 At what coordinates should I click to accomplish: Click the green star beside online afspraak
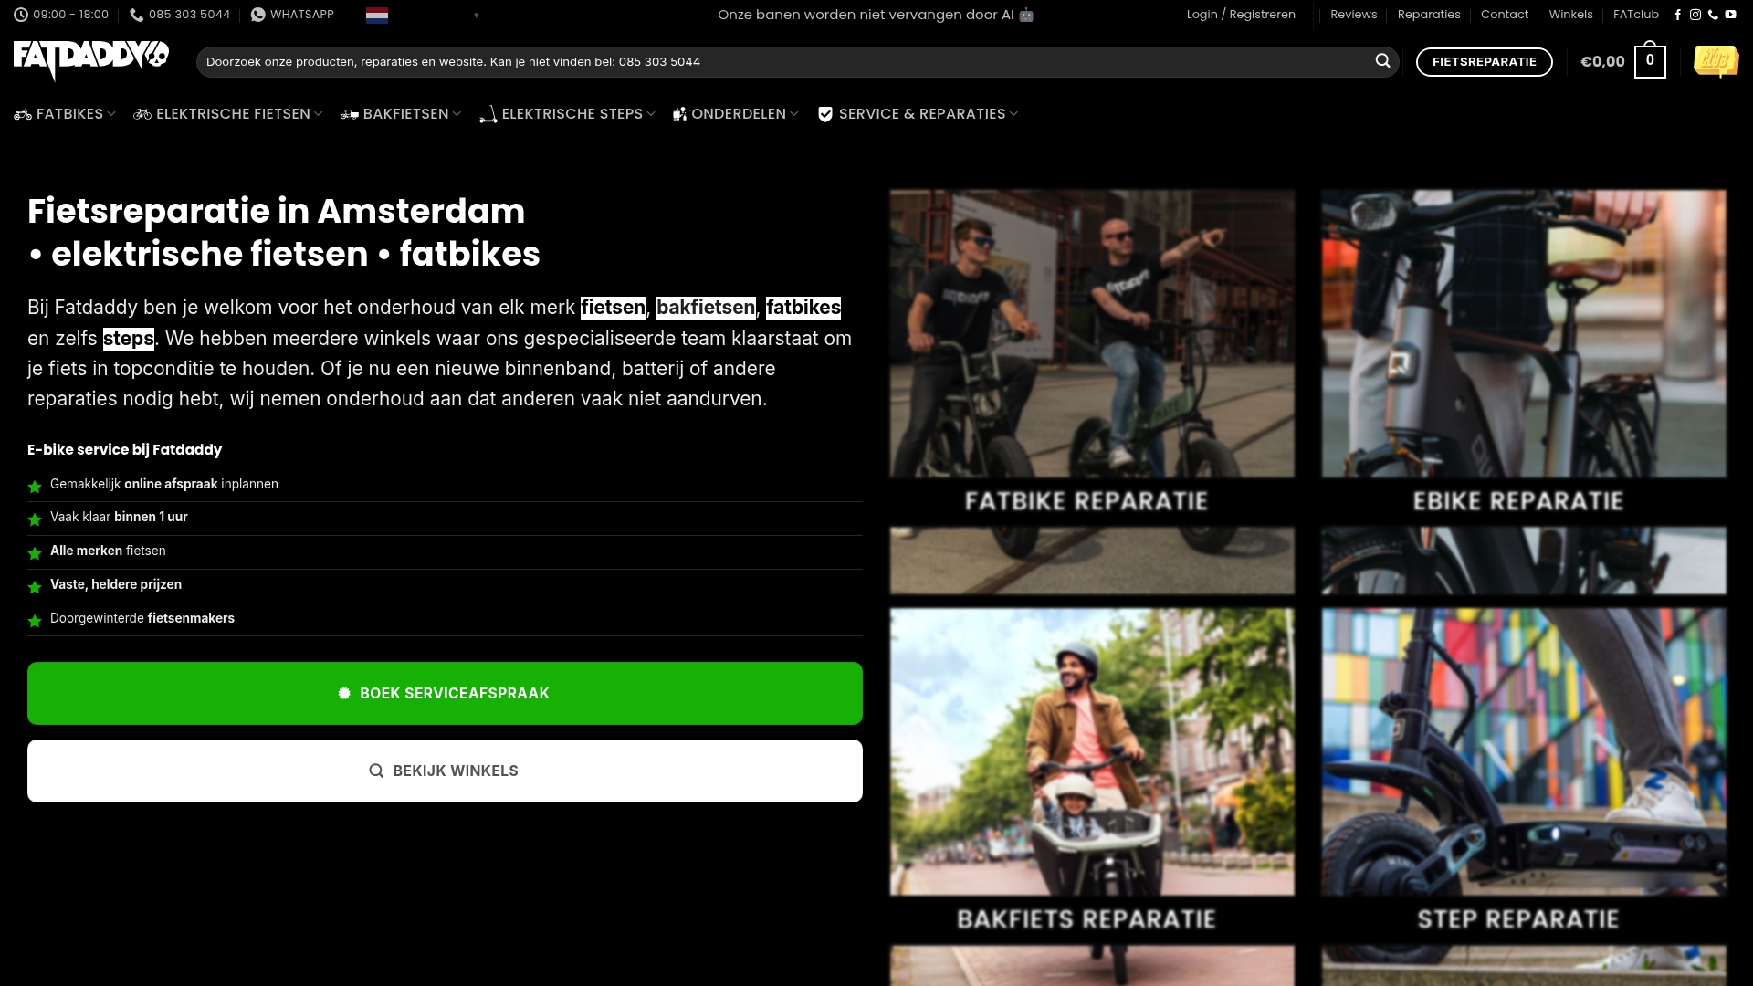pos(35,487)
